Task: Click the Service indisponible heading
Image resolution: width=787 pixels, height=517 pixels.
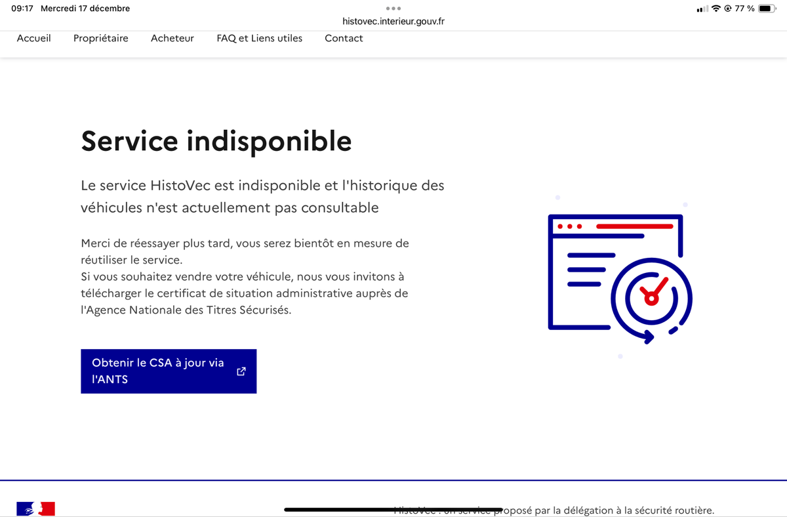Action: [216, 141]
